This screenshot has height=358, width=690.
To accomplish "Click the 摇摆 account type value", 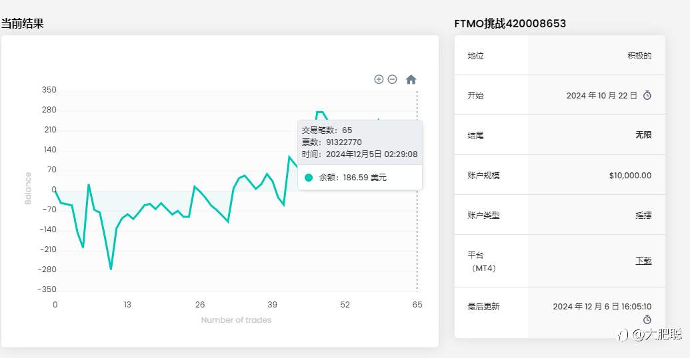I will point(643,216).
